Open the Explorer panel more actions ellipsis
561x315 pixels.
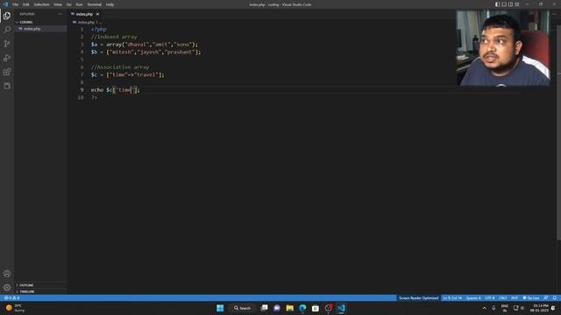[x=60, y=14]
